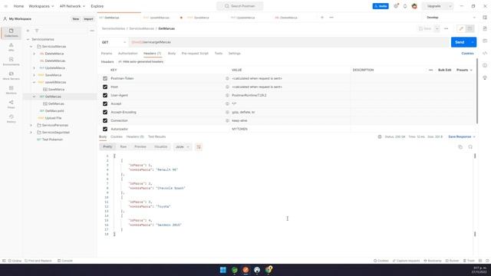Uncheck the Connection header checkbox
This screenshot has height=276, width=491.
(x=105, y=120)
